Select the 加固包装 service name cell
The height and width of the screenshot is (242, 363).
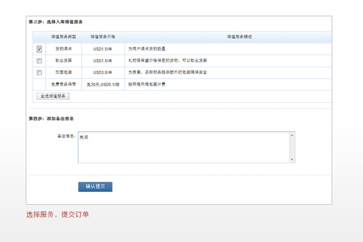tap(63, 73)
